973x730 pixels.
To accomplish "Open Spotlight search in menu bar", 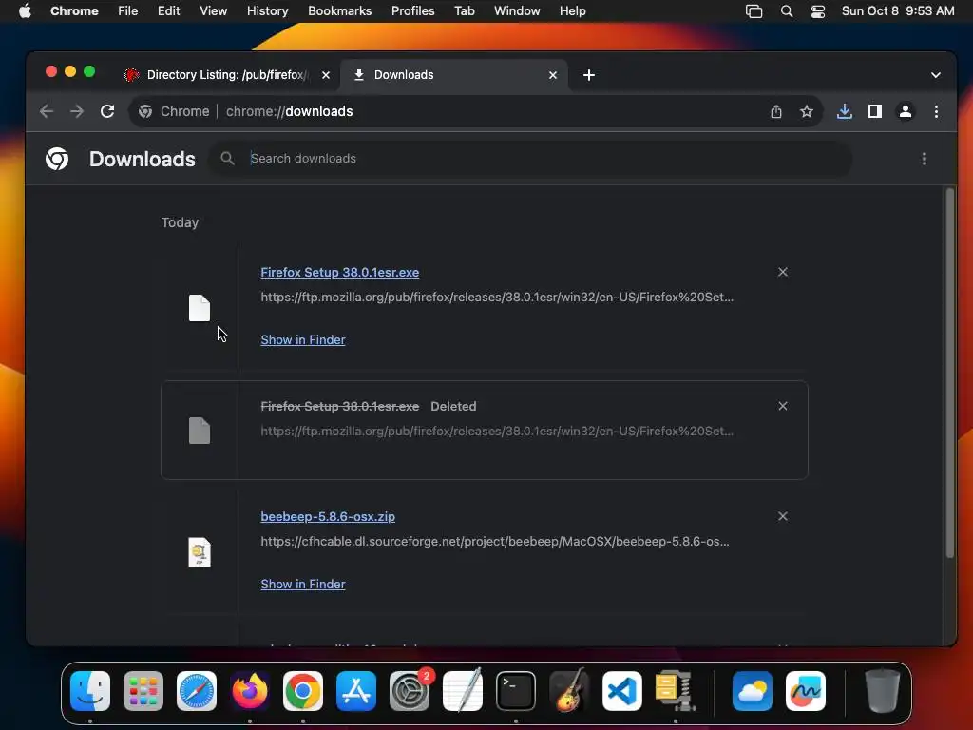I will [x=786, y=10].
